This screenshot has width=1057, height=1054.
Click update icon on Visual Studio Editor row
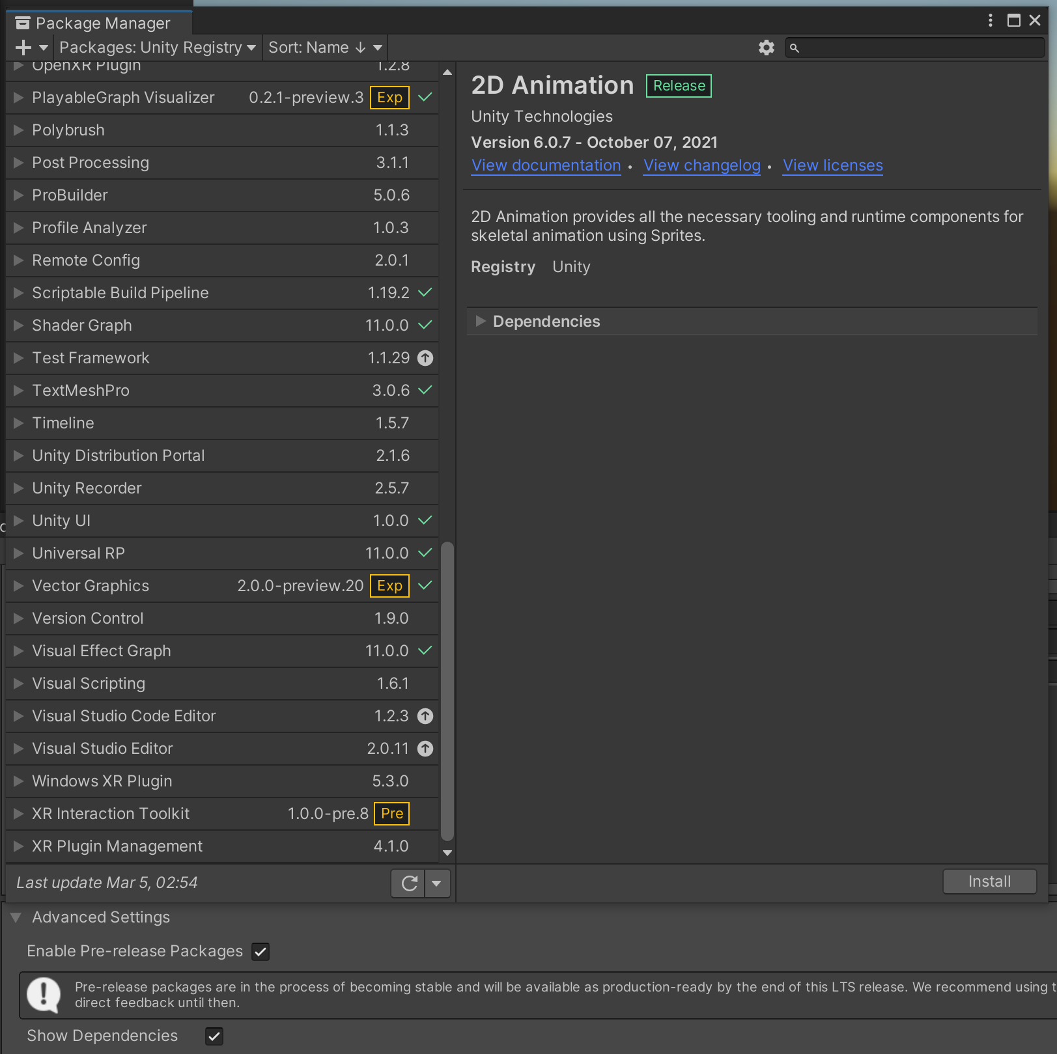tap(425, 749)
